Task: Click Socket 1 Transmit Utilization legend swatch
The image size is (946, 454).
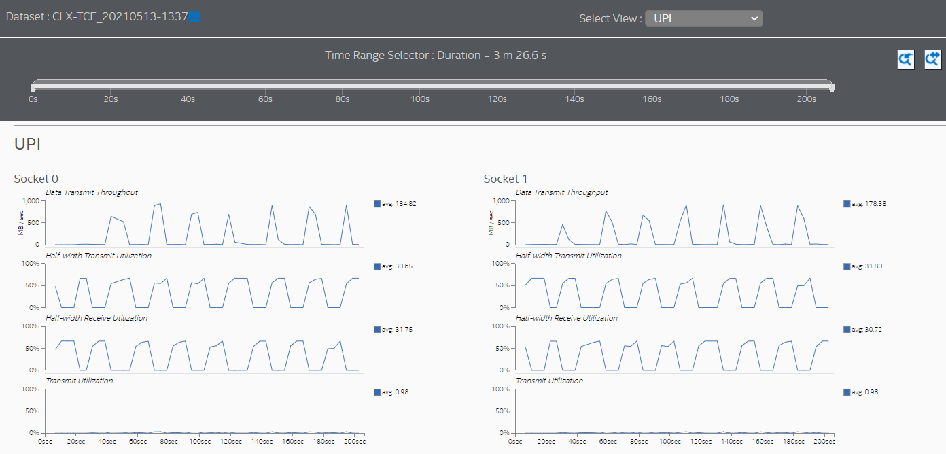Action: pos(847,392)
